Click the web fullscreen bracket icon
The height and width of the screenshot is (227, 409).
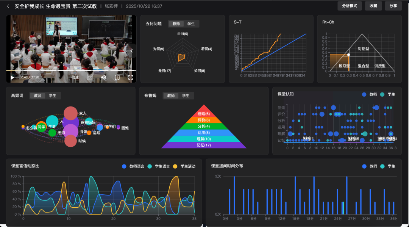point(117,77)
